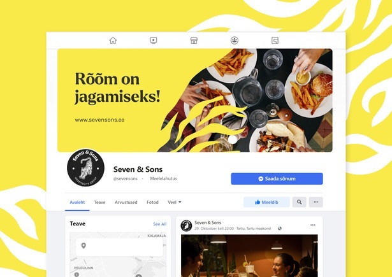Open the Fotod tab
The width and height of the screenshot is (392, 277).
pyautogui.click(x=152, y=202)
